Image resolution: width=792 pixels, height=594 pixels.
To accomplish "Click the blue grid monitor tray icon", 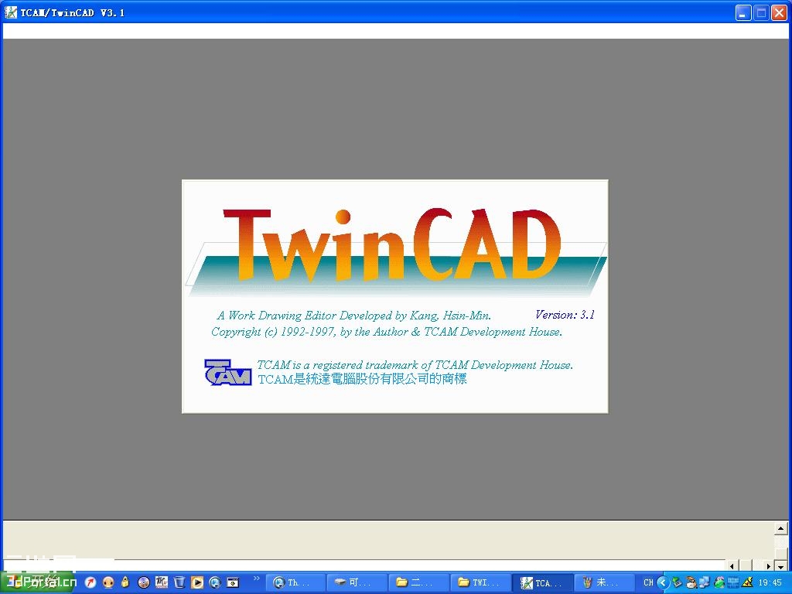I will point(733,582).
